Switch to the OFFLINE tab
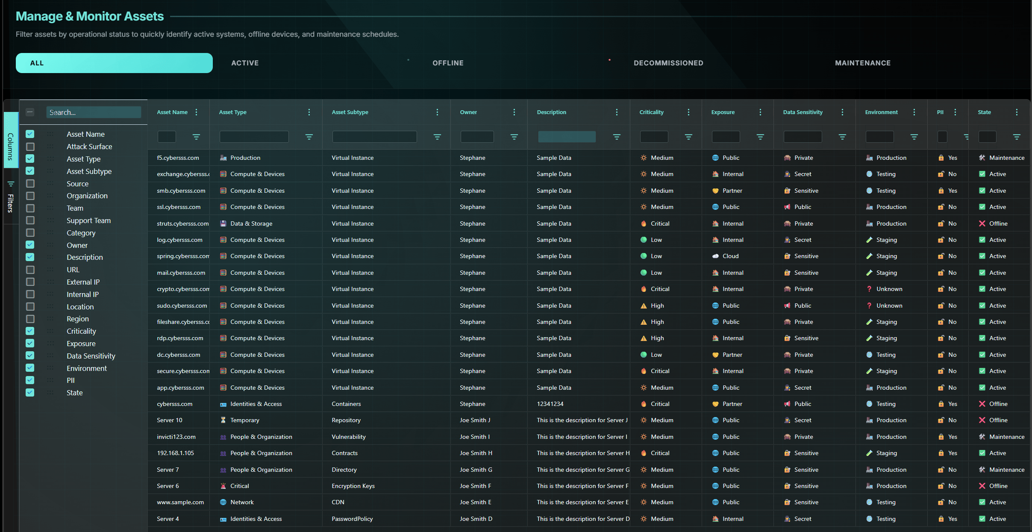 (448, 63)
